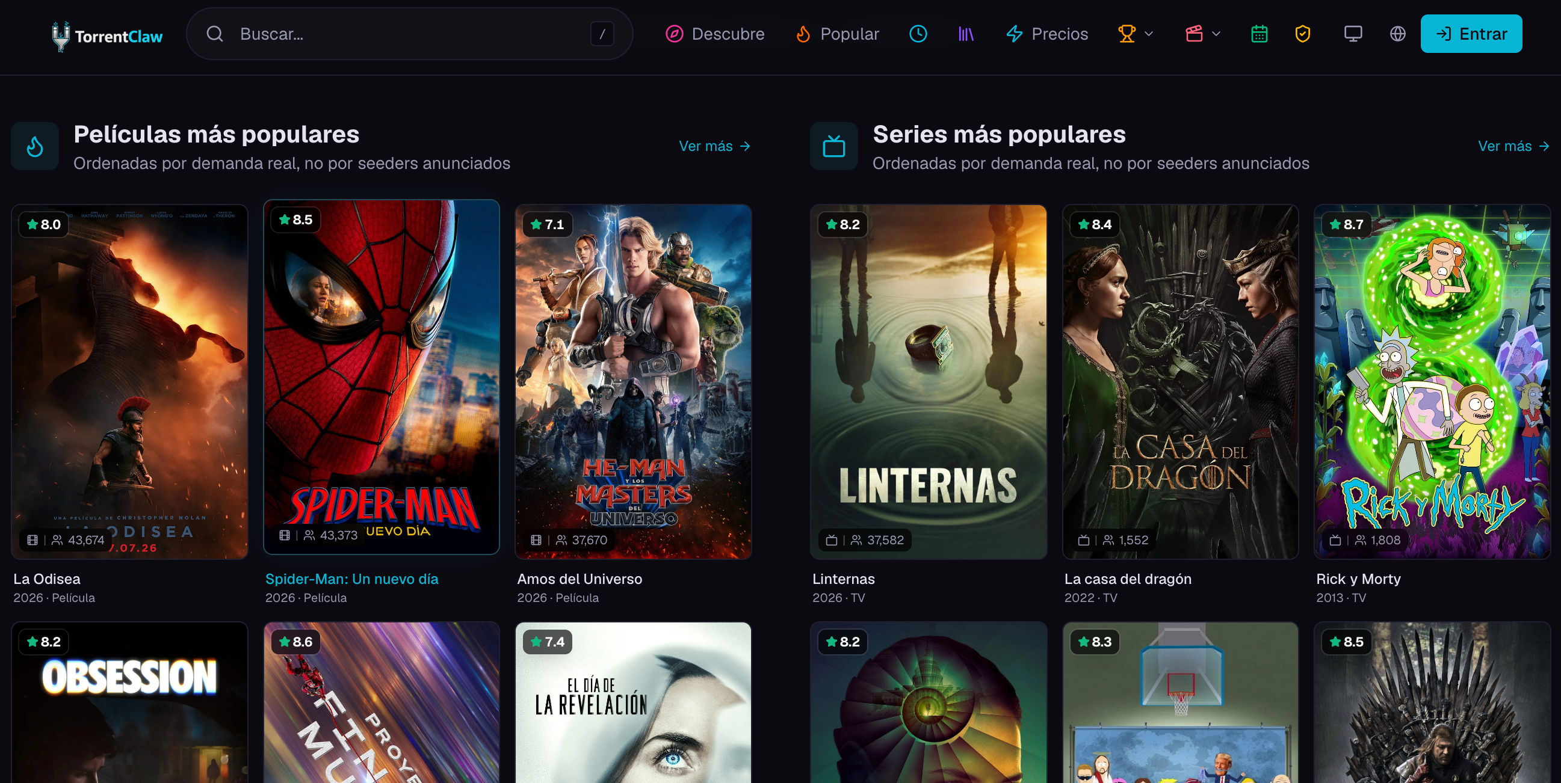Open the throne poster rated 8.5
This screenshot has width=1561, height=783.
point(1432,702)
